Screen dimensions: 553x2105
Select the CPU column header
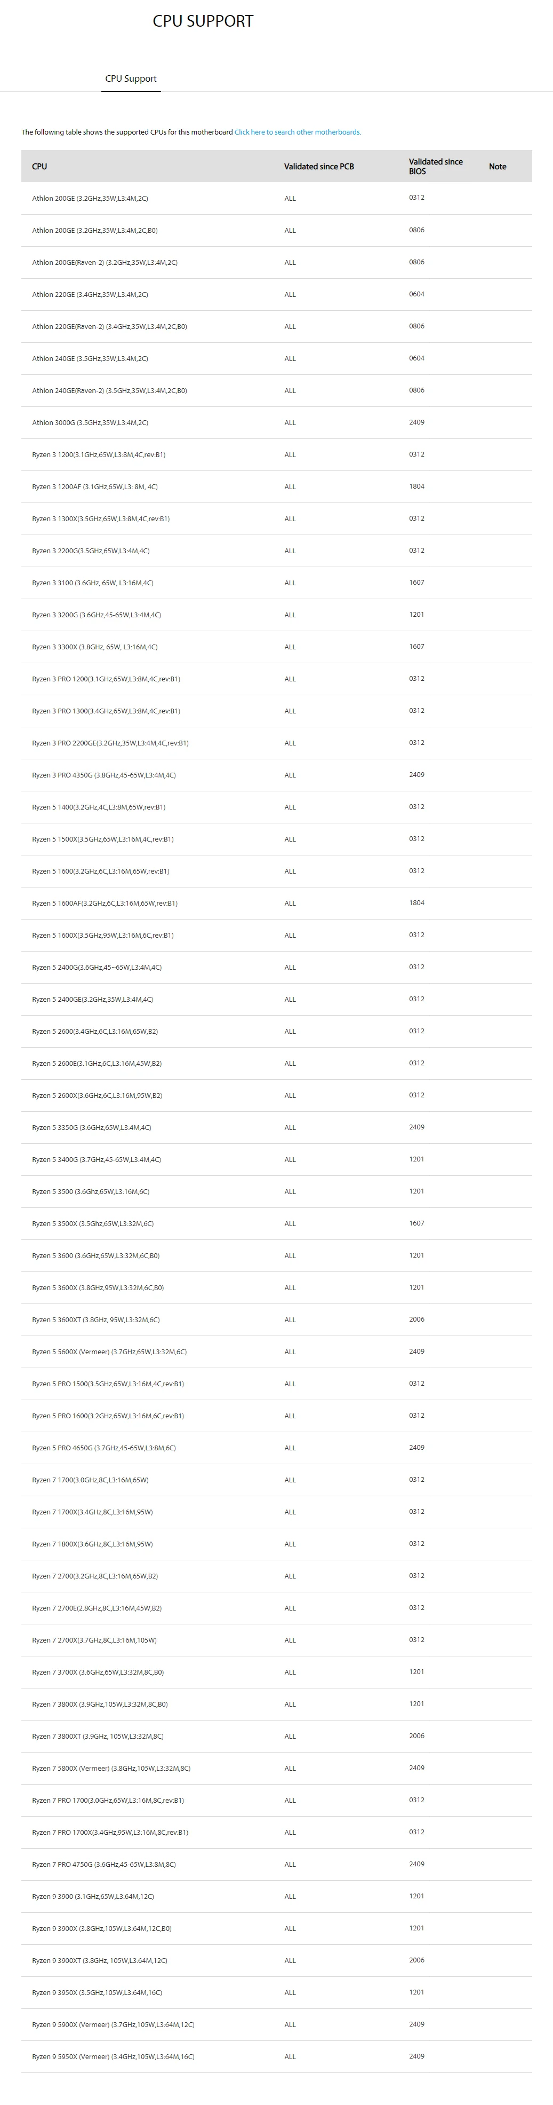pyautogui.click(x=39, y=167)
